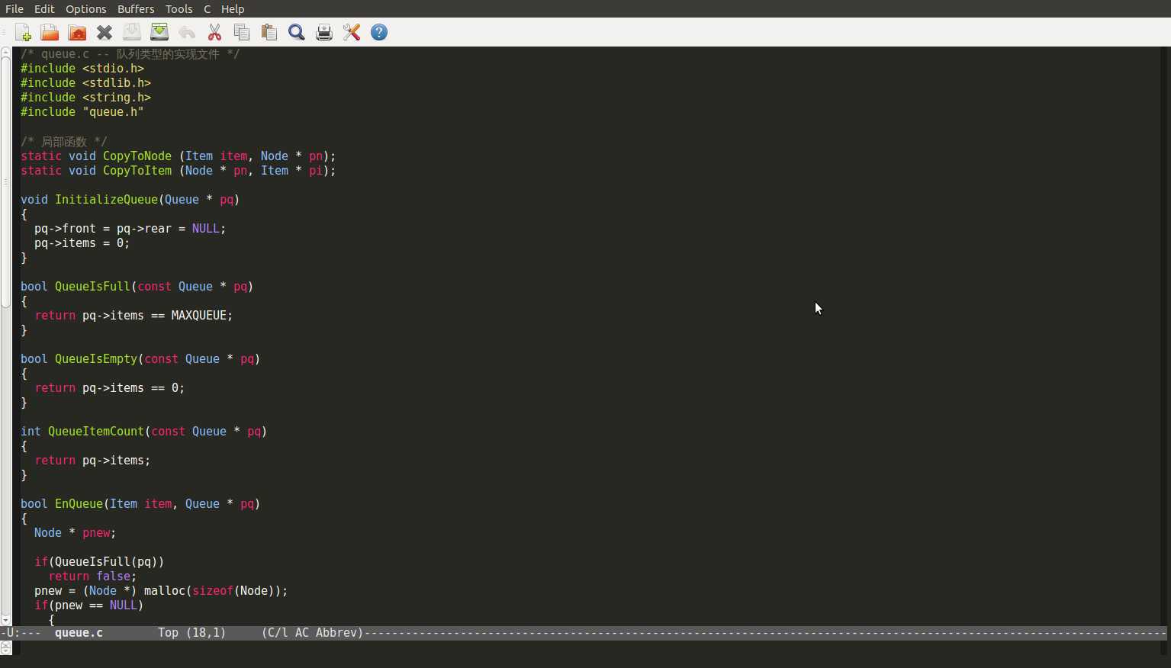
Task: Click on 'if(QueueIsFull(pq))' line
Action: [99, 562]
